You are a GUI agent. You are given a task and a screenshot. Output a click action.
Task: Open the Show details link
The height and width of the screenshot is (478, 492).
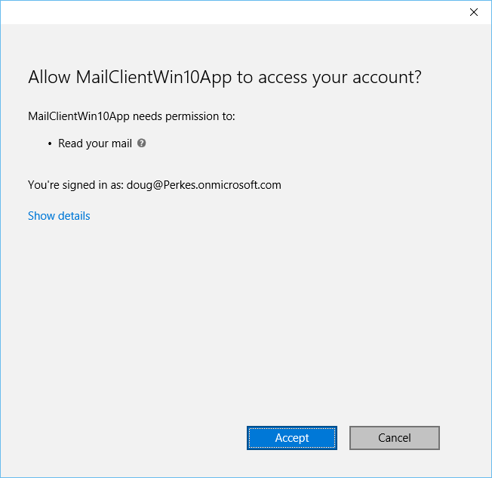click(59, 216)
